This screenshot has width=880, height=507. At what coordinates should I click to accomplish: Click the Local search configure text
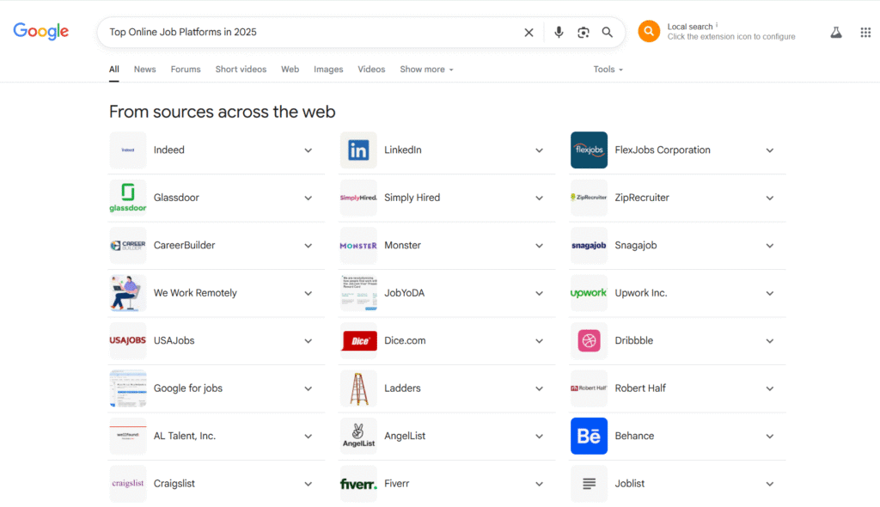click(731, 36)
